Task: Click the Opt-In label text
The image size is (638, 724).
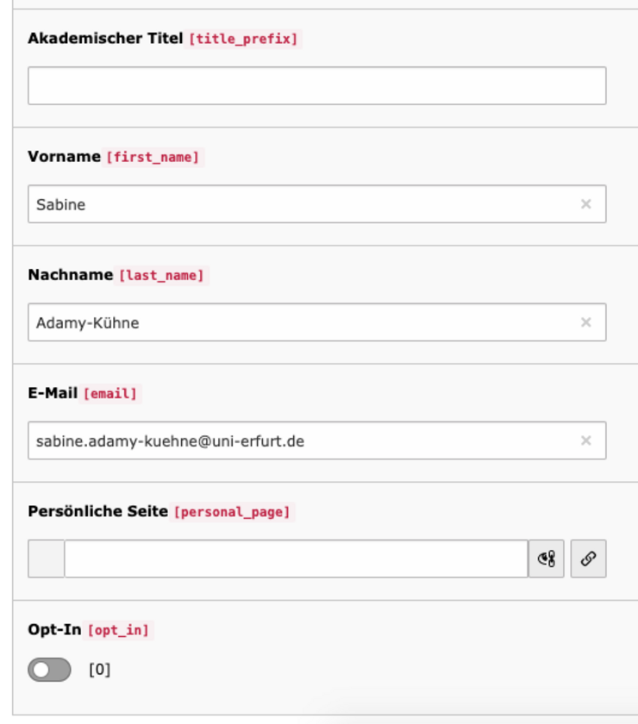Action: (x=54, y=629)
